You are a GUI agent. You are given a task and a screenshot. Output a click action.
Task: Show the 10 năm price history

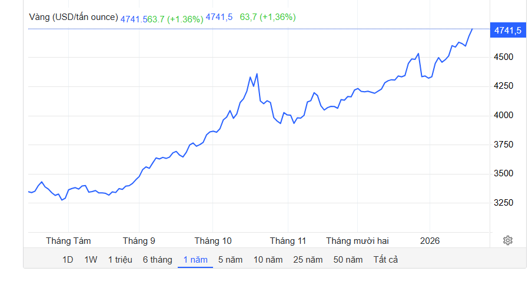pyautogui.click(x=268, y=260)
